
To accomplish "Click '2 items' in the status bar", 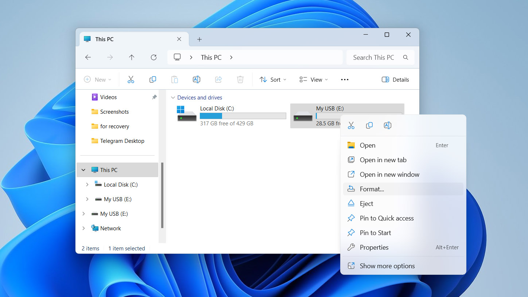I will [x=90, y=249].
